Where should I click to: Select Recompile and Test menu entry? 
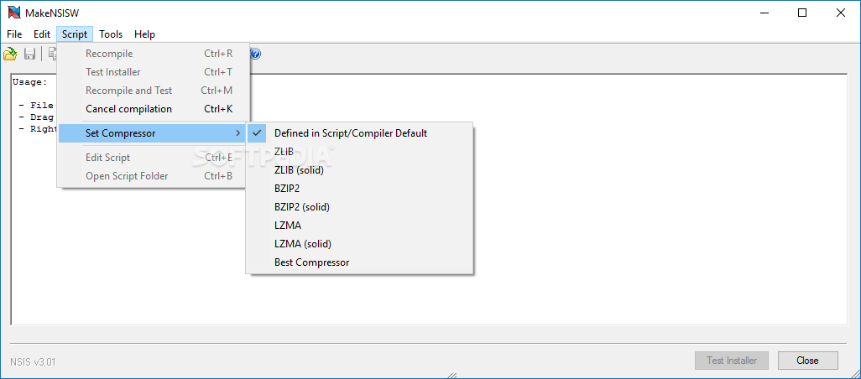[x=154, y=91]
